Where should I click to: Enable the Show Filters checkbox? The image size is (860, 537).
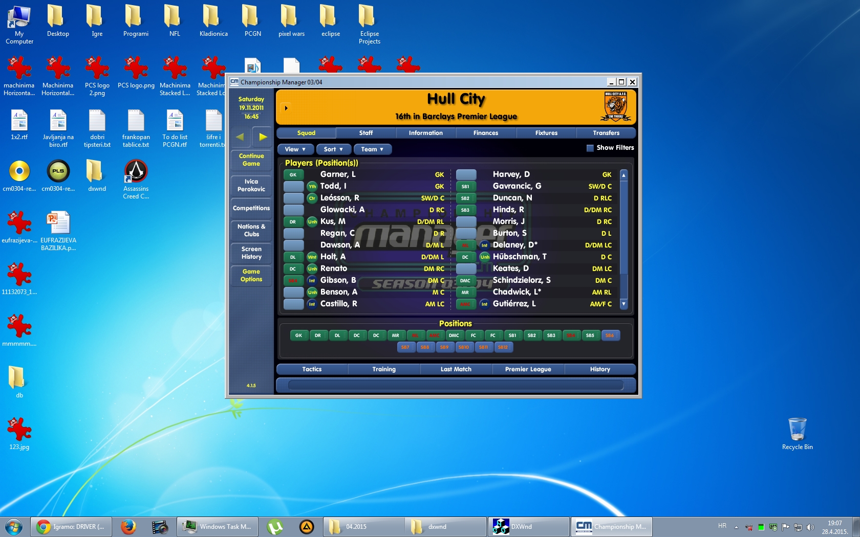coord(590,148)
